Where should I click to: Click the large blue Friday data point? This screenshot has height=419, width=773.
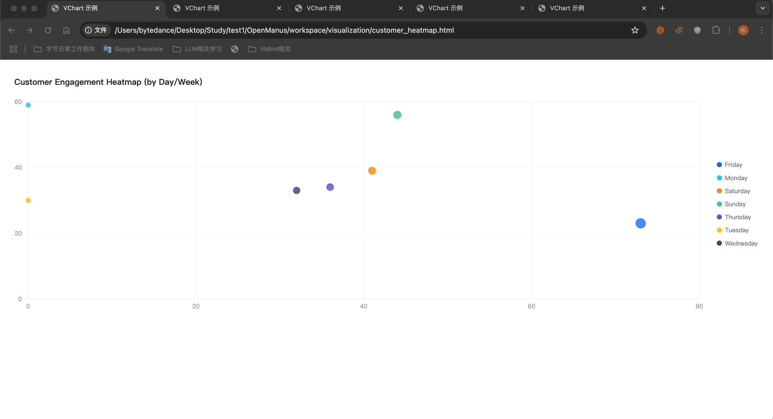click(640, 223)
